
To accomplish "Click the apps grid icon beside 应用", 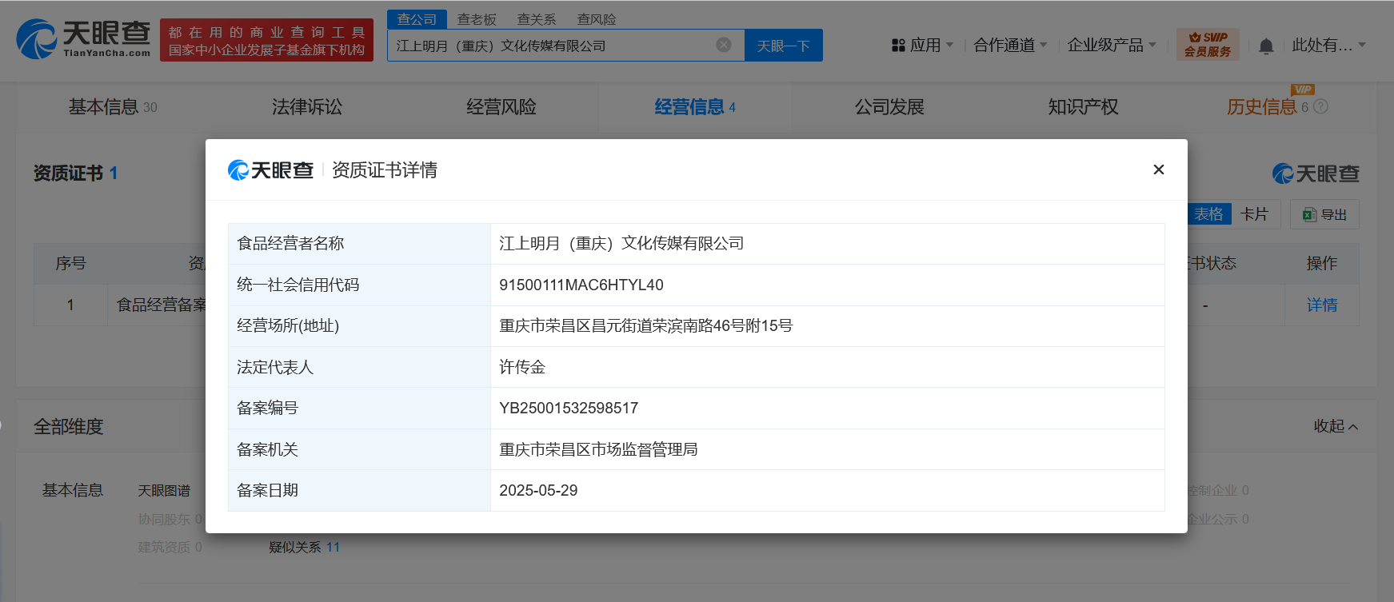I will pos(898,46).
